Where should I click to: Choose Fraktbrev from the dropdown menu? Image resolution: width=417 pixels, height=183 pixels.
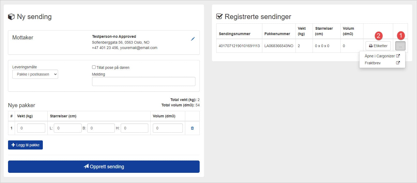click(373, 63)
